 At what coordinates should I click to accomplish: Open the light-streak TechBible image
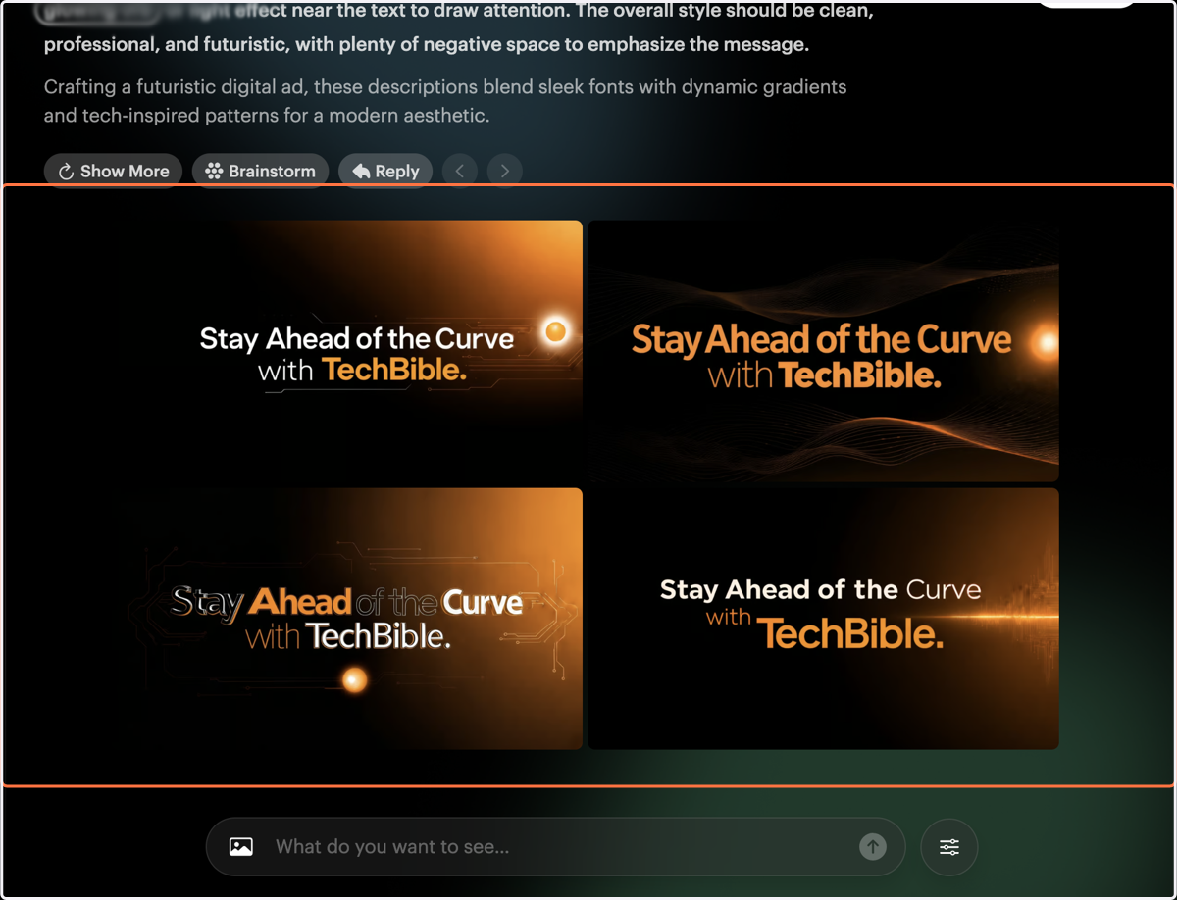[x=823, y=619]
